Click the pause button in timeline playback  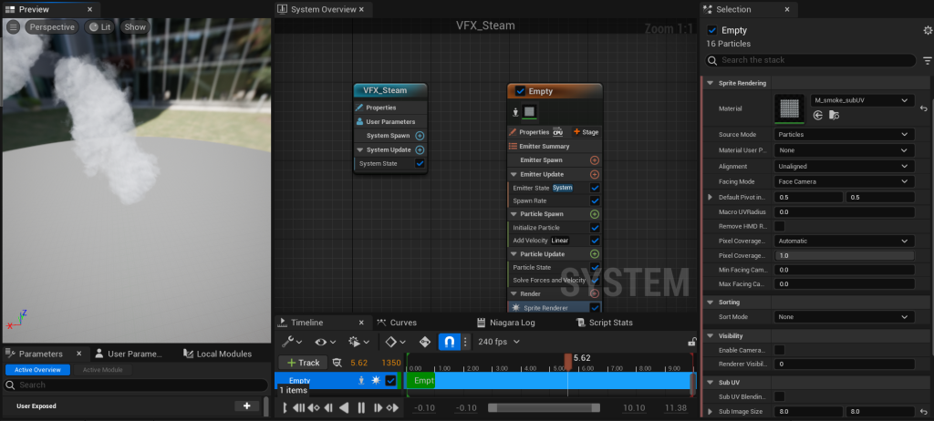pyautogui.click(x=361, y=407)
